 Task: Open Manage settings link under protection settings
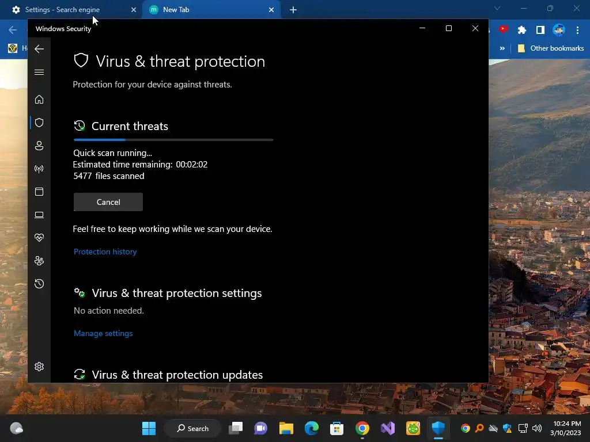point(103,333)
